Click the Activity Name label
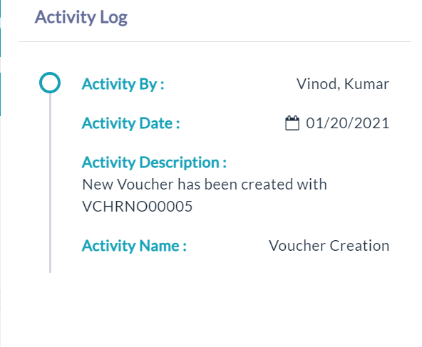Viewport: 422px width, 347px height. point(134,246)
